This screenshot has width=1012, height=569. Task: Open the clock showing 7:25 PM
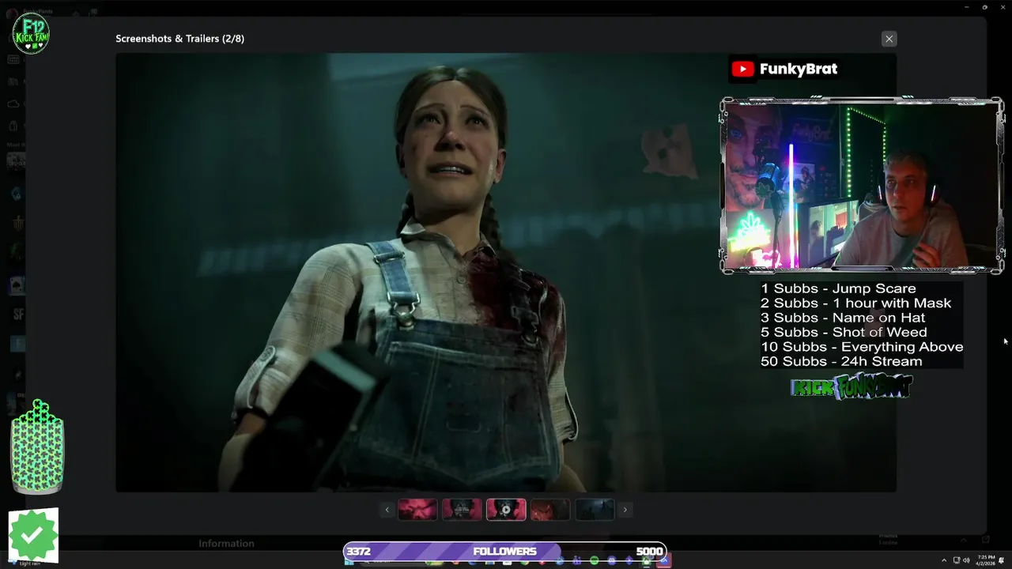[986, 560]
